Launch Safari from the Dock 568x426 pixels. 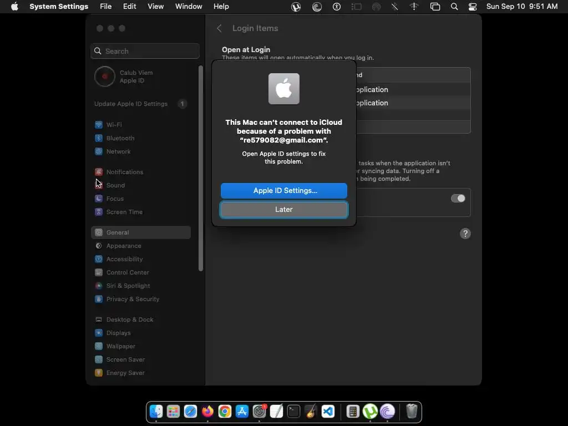(190, 412)
